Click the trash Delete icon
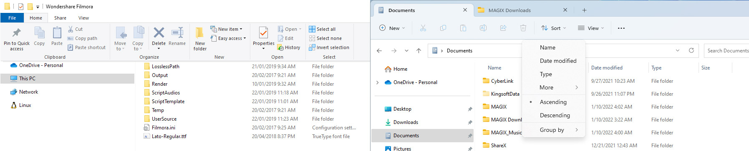 [x=523, y=28]
